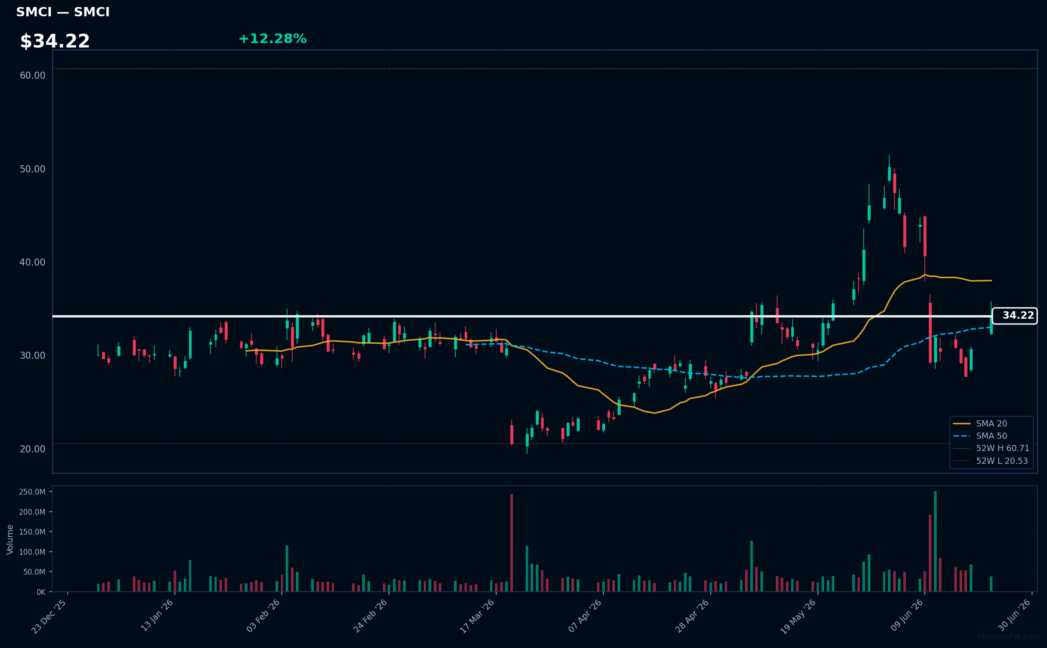1047x648 pixels.
Task: Click the 13 Jan '26 date label
Action: pos(157,616)
